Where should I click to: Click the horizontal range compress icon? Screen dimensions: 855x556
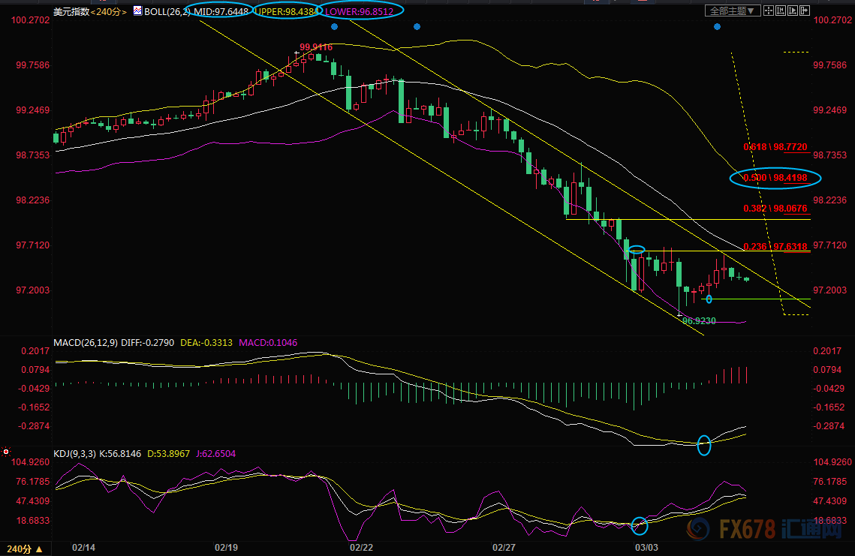(x=781, y=11)
